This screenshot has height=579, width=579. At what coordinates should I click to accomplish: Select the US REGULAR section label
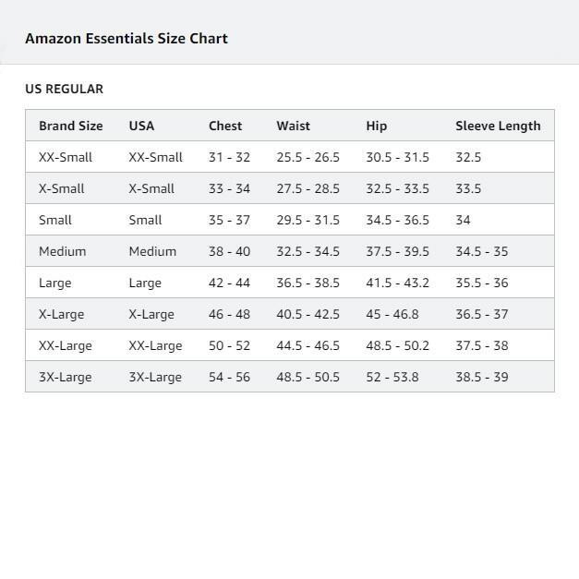[65, 89]
